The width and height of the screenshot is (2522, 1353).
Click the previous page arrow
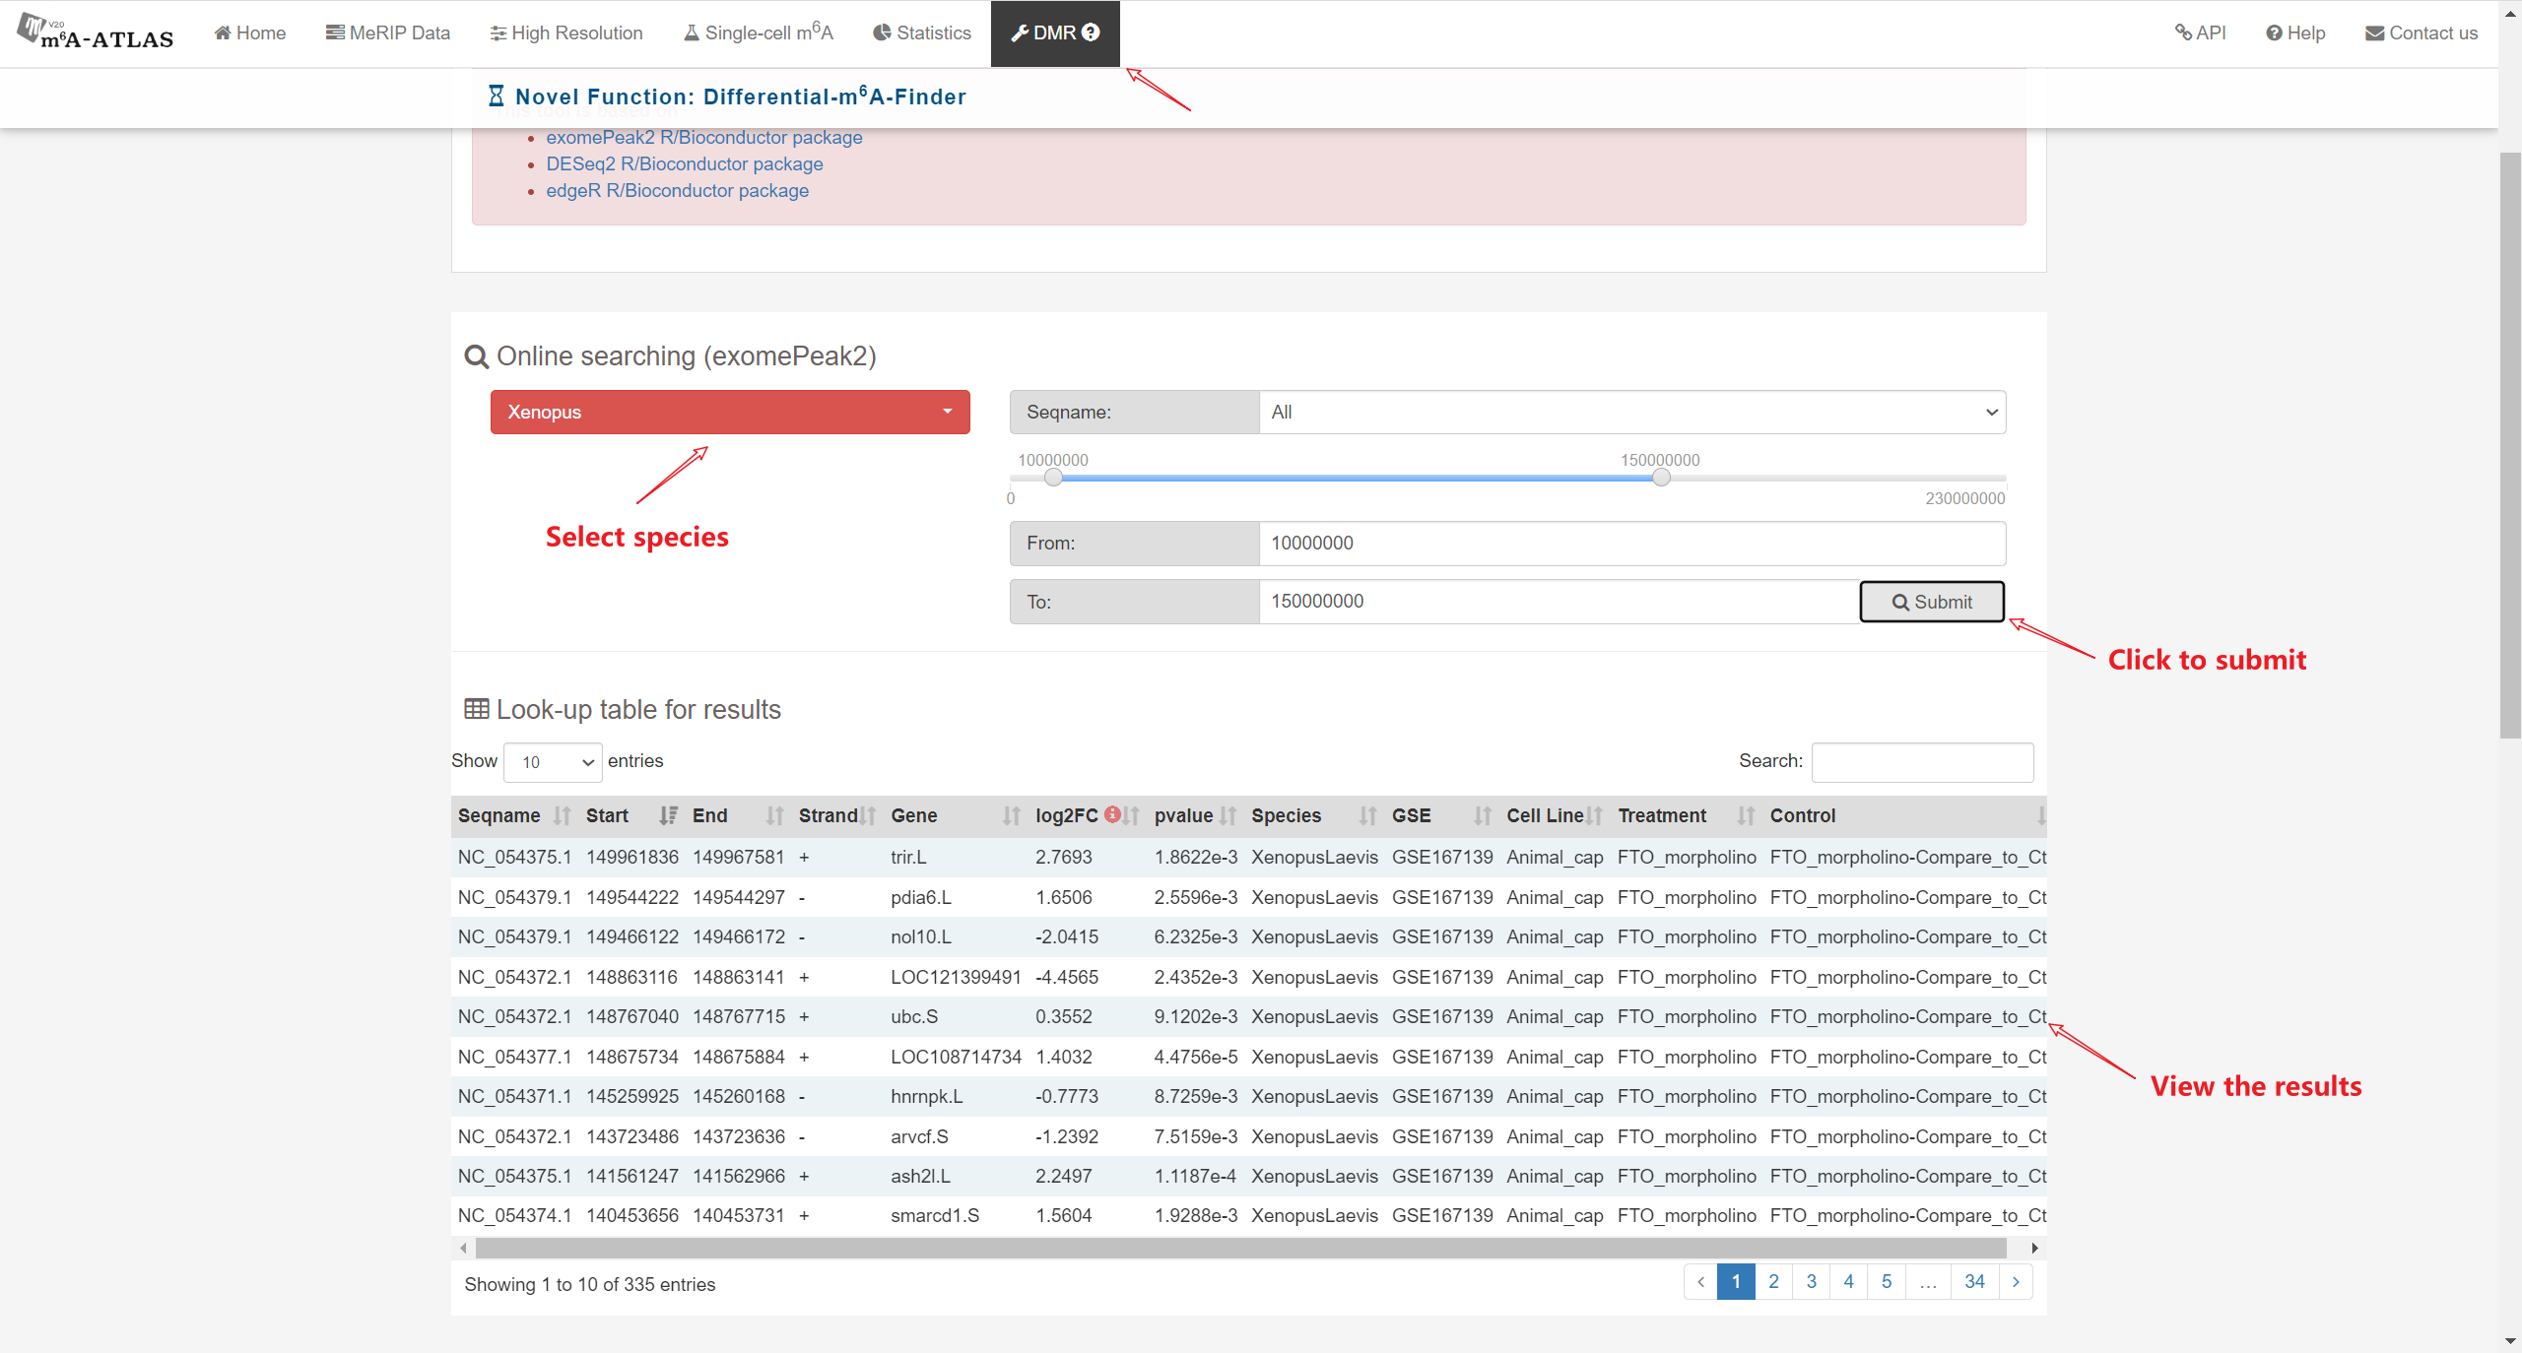pyautogui.click(x=1700, y=1281)
